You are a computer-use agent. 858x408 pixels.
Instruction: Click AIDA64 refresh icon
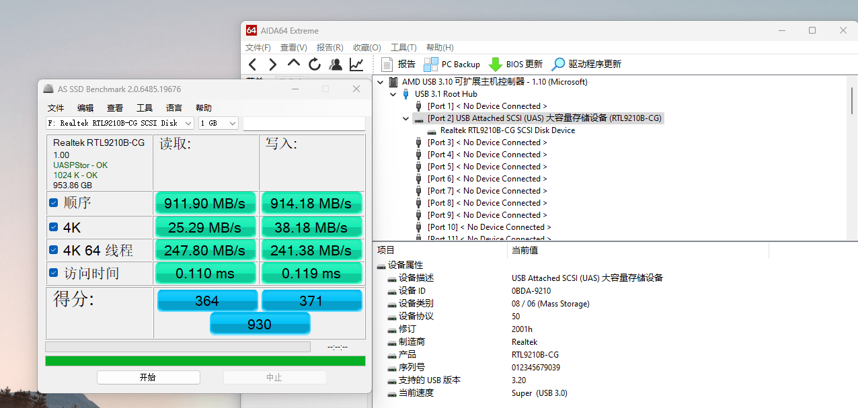[314, 65]
